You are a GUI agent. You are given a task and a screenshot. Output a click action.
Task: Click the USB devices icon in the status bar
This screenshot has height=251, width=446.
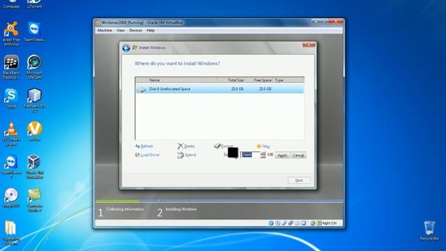click(284, 223)
